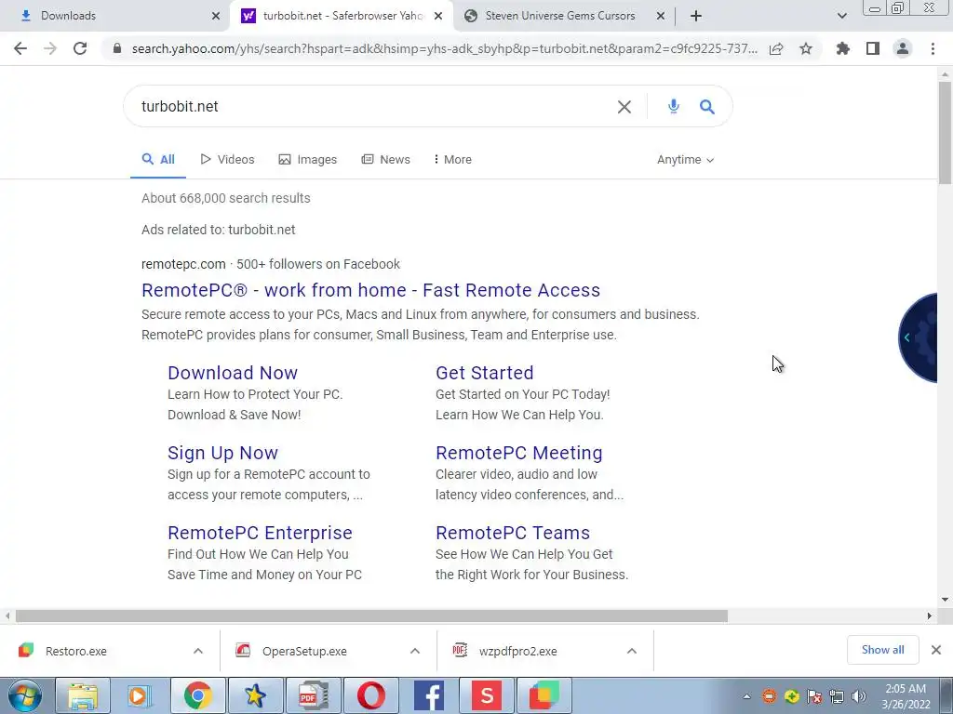Open downloaded Restoro.exe file
The image size is (953, 714).
point(76,651)
